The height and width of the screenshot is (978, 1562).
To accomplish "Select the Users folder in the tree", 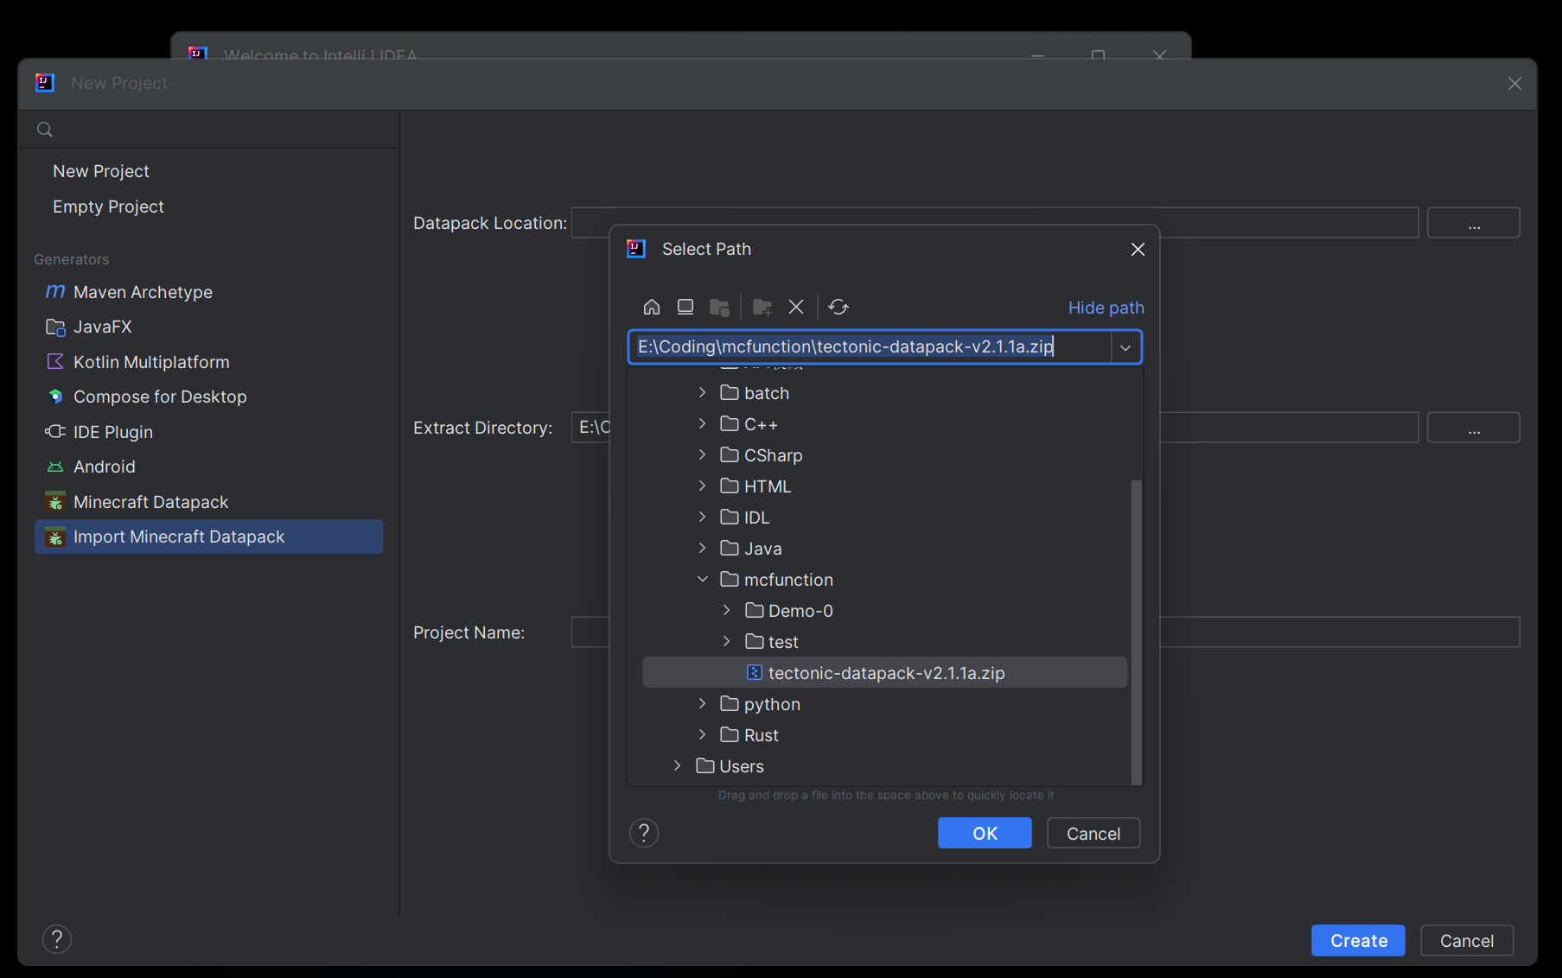I will [x=884, y=766].
